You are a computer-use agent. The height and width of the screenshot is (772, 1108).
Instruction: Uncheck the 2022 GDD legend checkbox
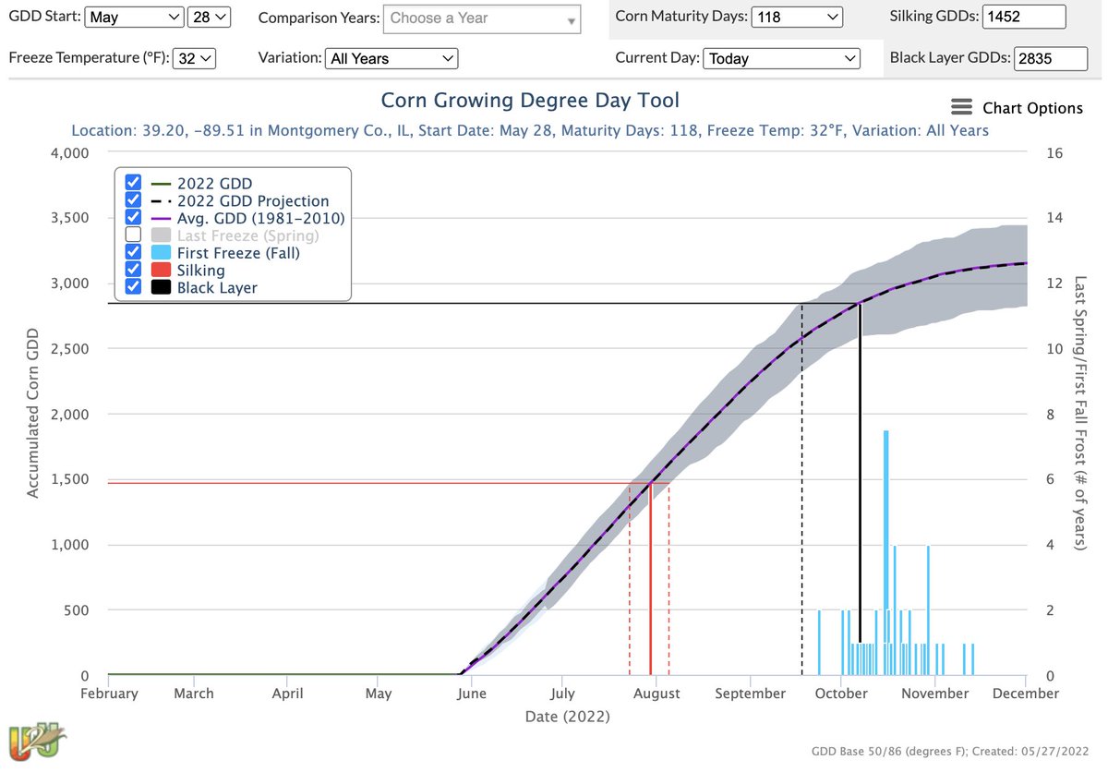(133, 183)
